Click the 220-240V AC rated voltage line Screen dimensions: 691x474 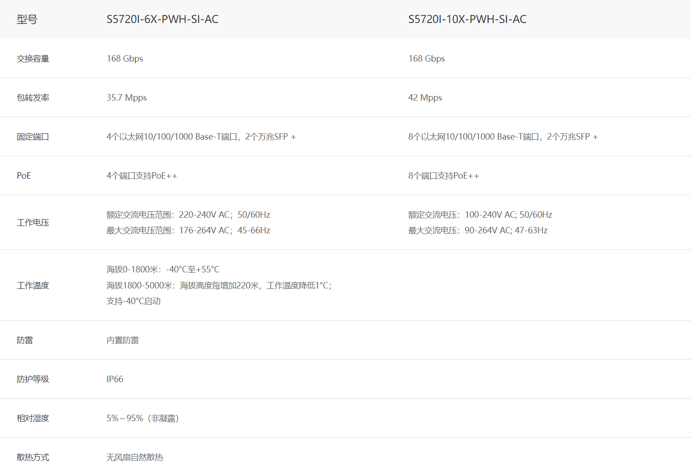pos(188,215)
